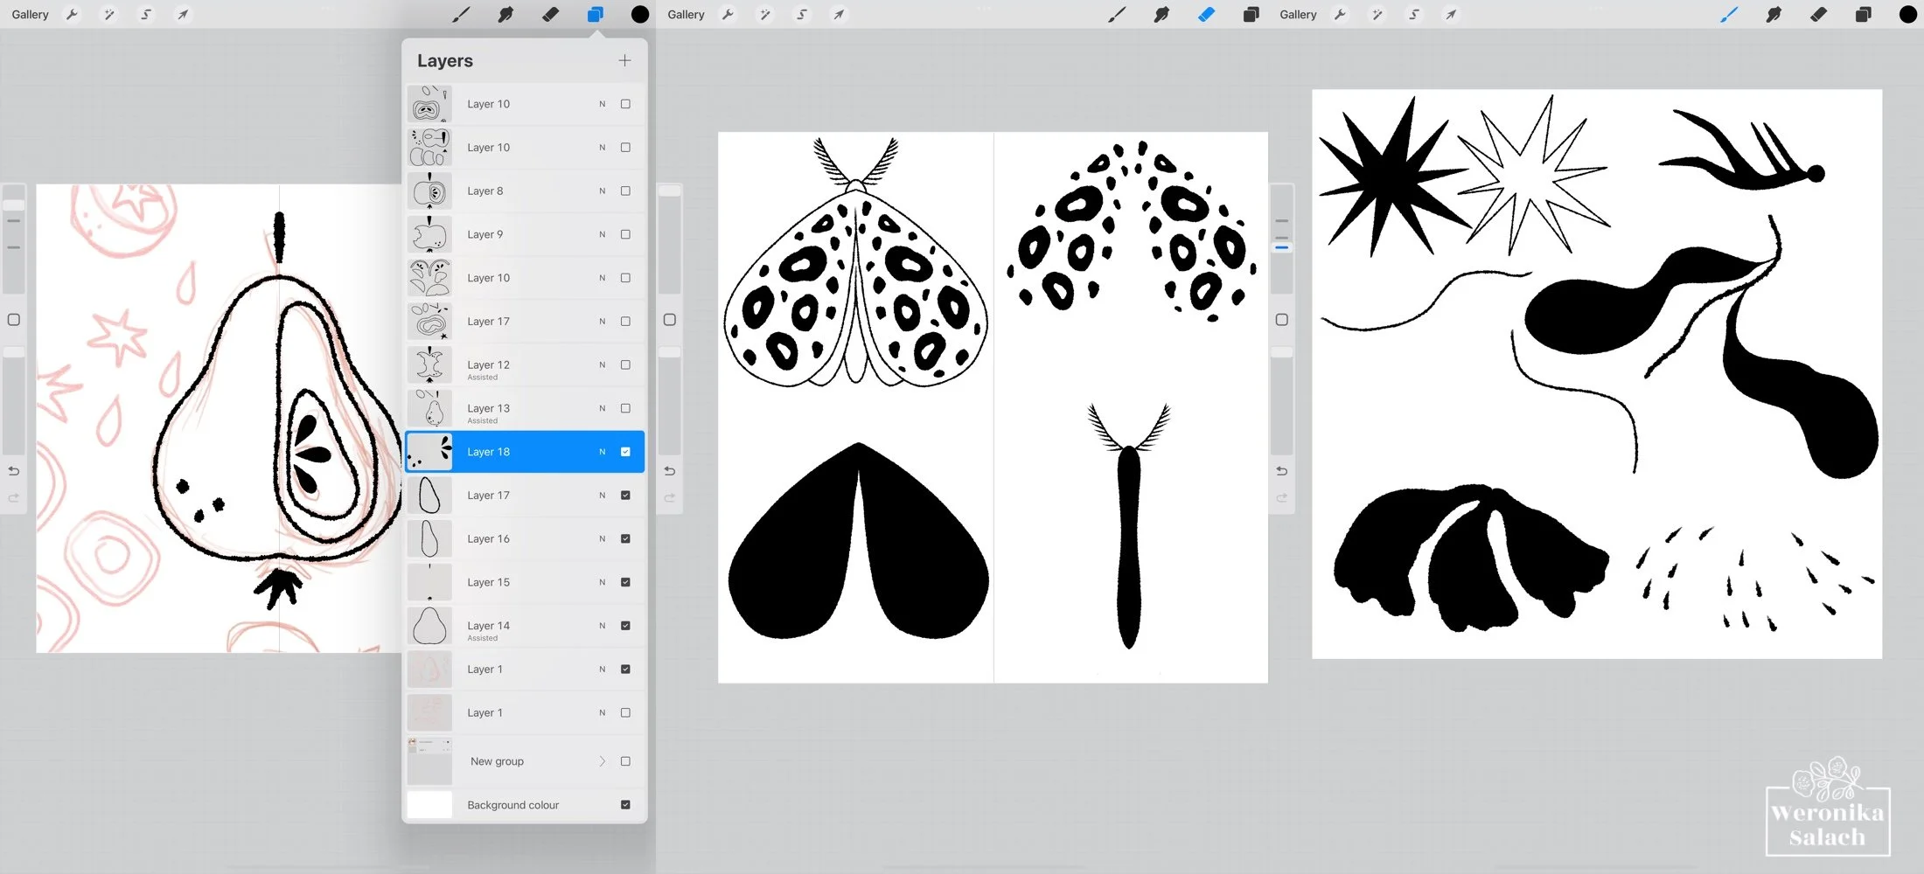Hide Layer 16 using its checkbox
1924x874 pixels.
coord(624,538)
